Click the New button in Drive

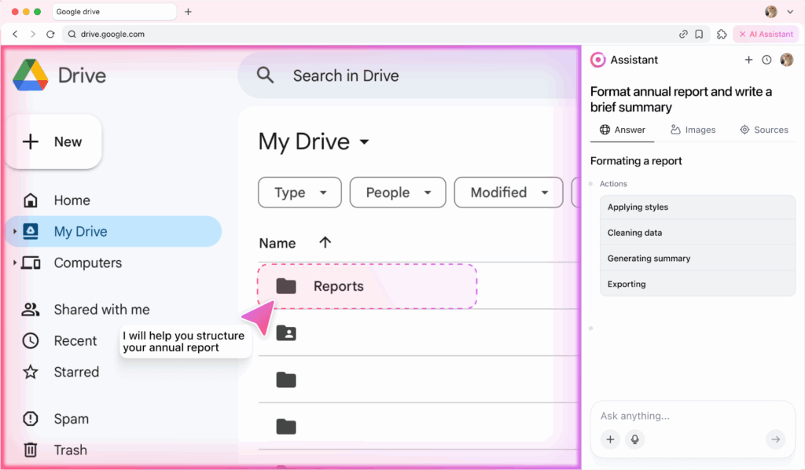(53, 142)
